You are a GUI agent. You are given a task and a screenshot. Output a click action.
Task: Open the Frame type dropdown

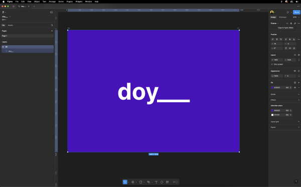(275, 23)
